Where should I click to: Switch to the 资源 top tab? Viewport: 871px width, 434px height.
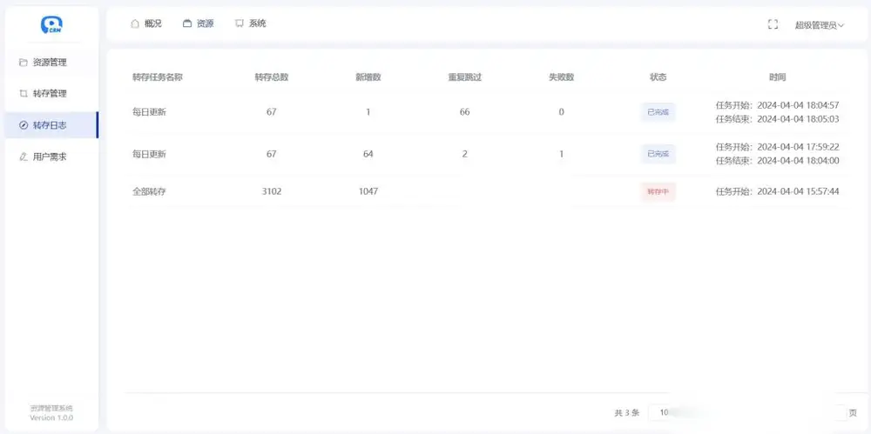[199, 23]
